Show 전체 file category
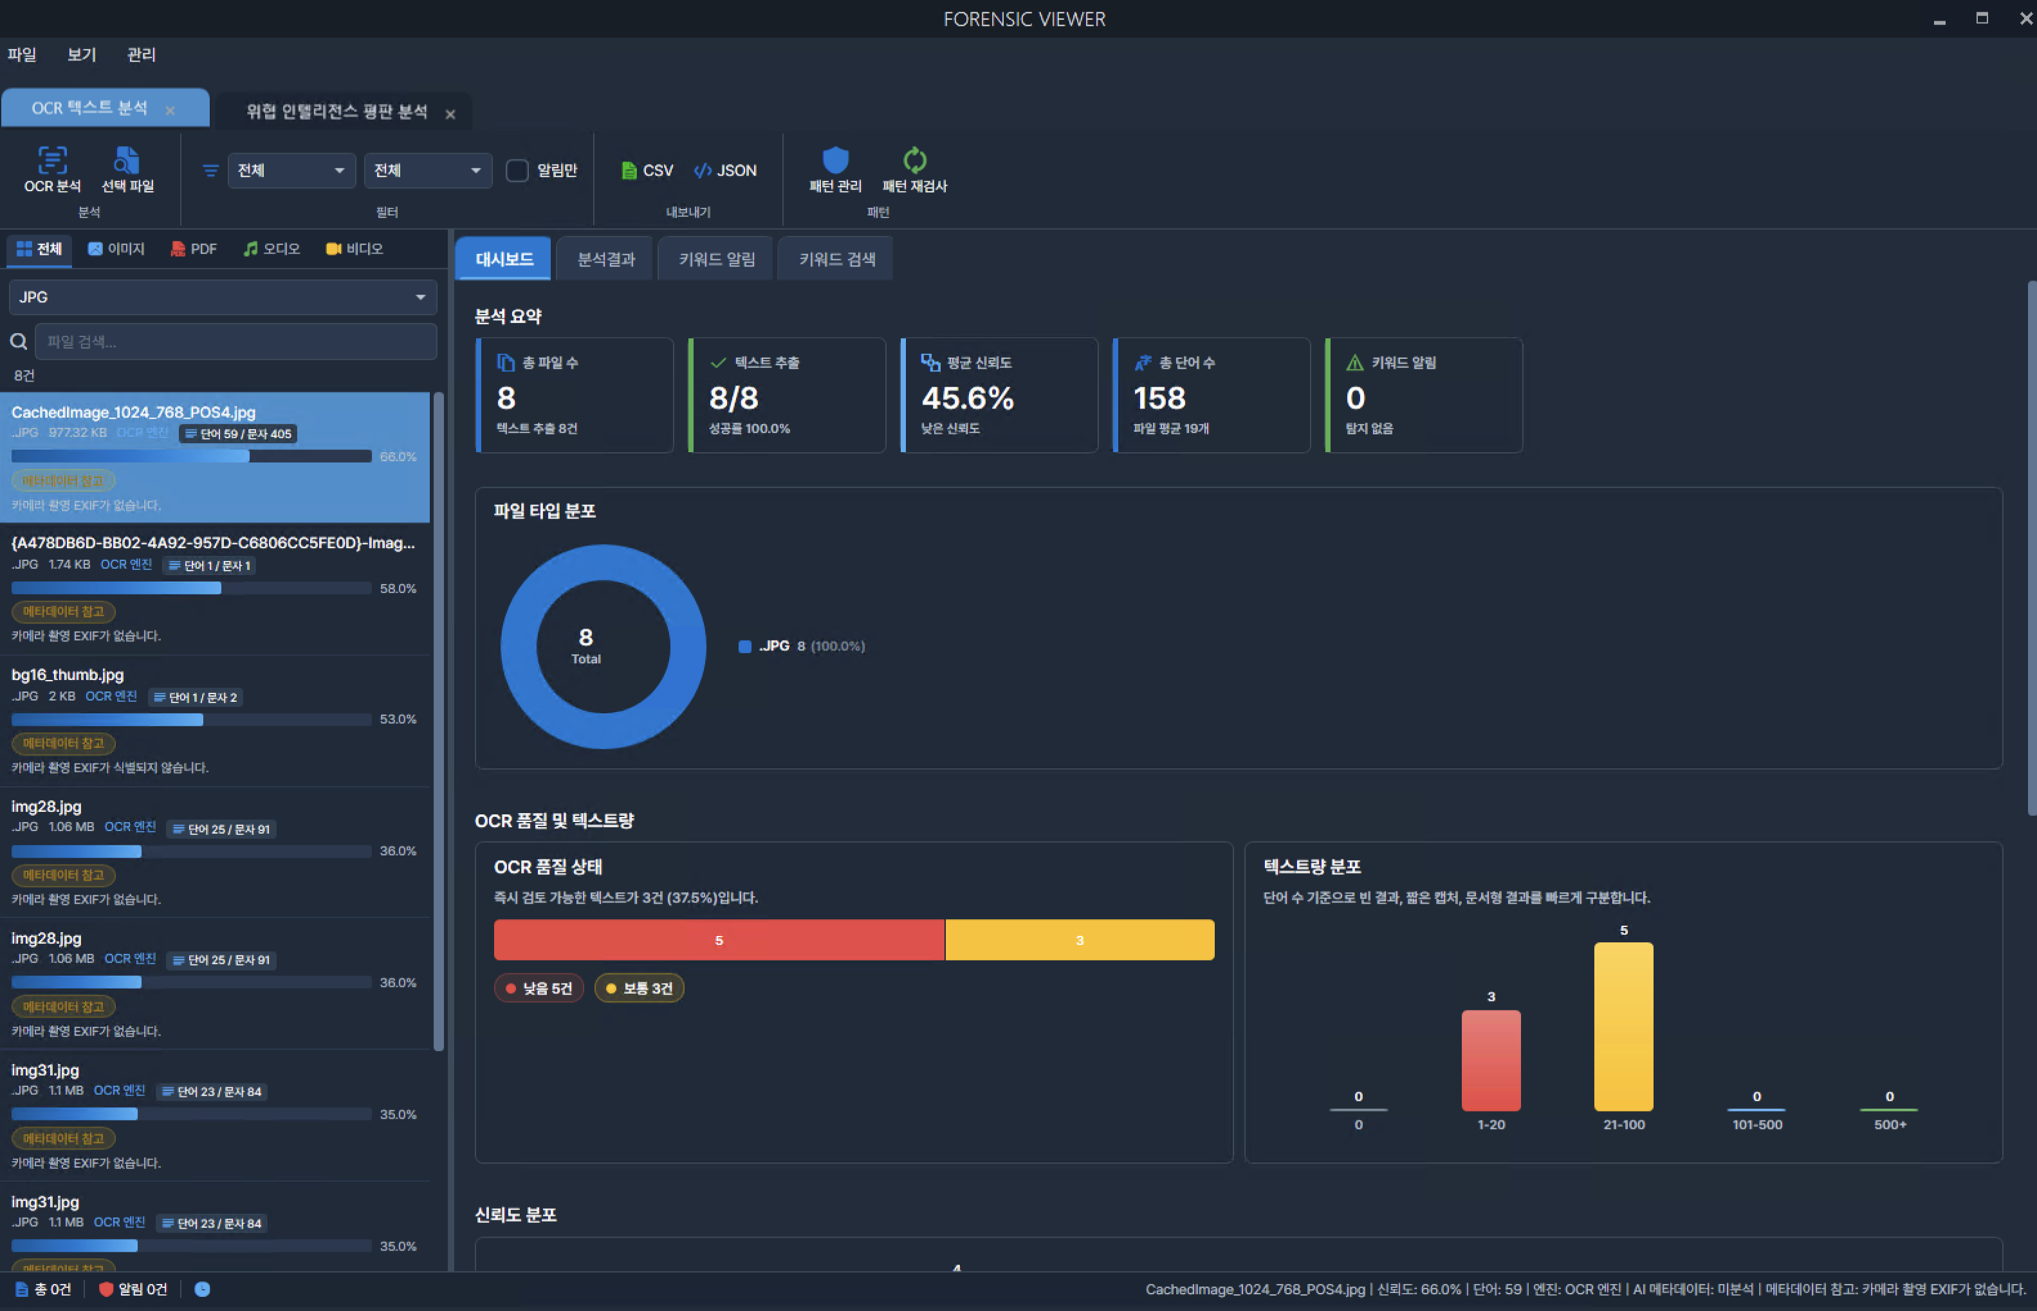The width and height of the screenshot is (2037, 1311). [39, 248]
